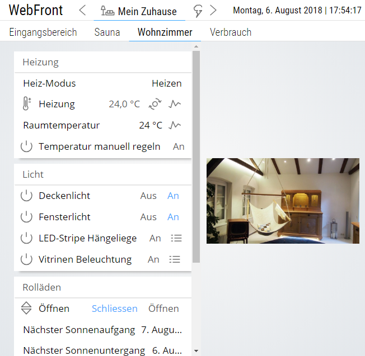Open the Raumtemperatur graph icon
365x356 pixels.
click(x=175, y=125)
